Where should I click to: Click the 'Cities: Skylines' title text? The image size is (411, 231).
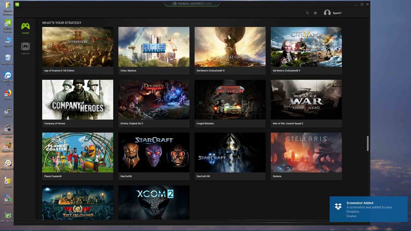pyautogui.click(x=128, y=71)
